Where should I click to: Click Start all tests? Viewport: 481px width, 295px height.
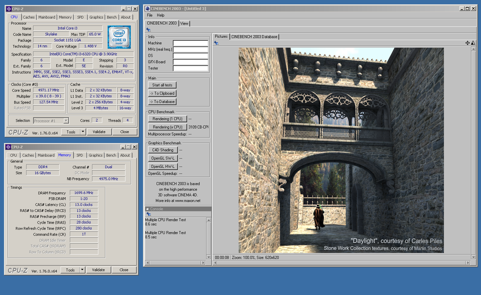click(x=162, y=85)
